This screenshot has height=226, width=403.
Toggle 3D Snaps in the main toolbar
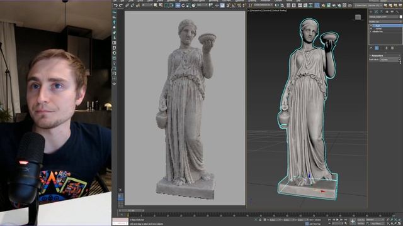click(228, 6)
